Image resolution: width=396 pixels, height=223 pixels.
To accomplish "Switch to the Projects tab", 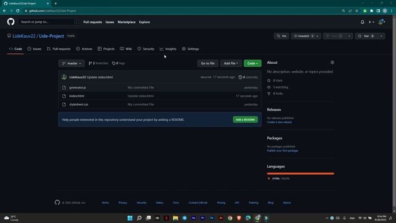I will 106,49.
